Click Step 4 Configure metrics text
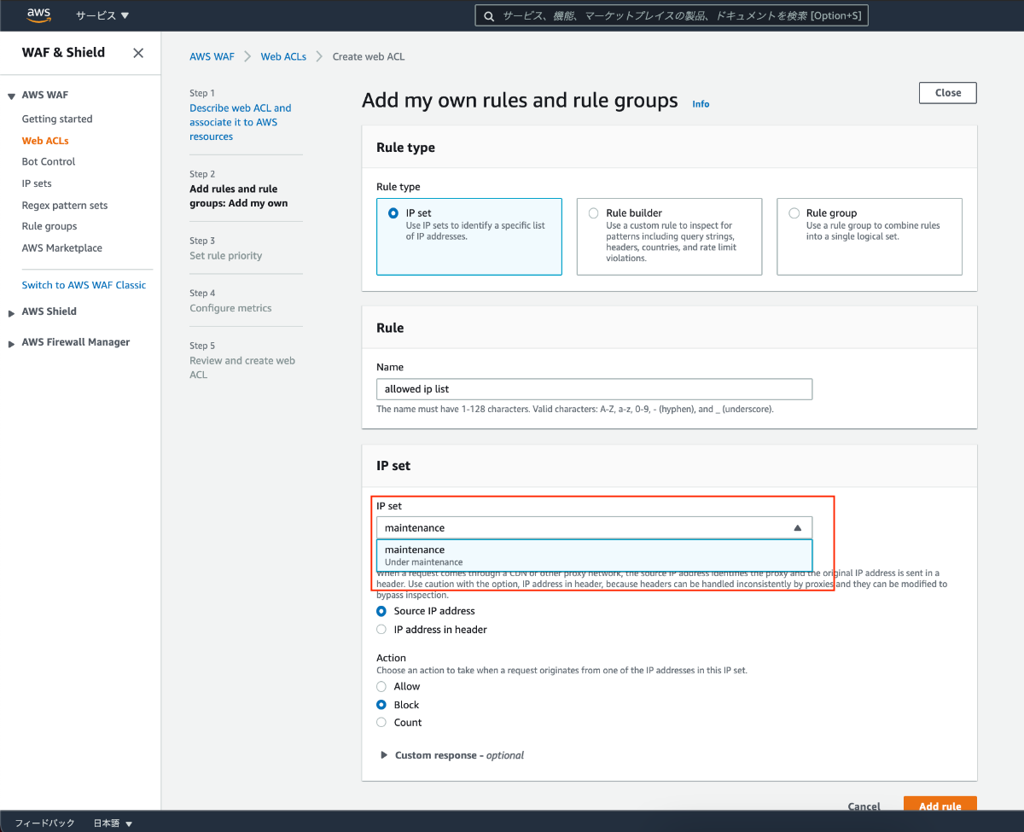 point(230,308)
